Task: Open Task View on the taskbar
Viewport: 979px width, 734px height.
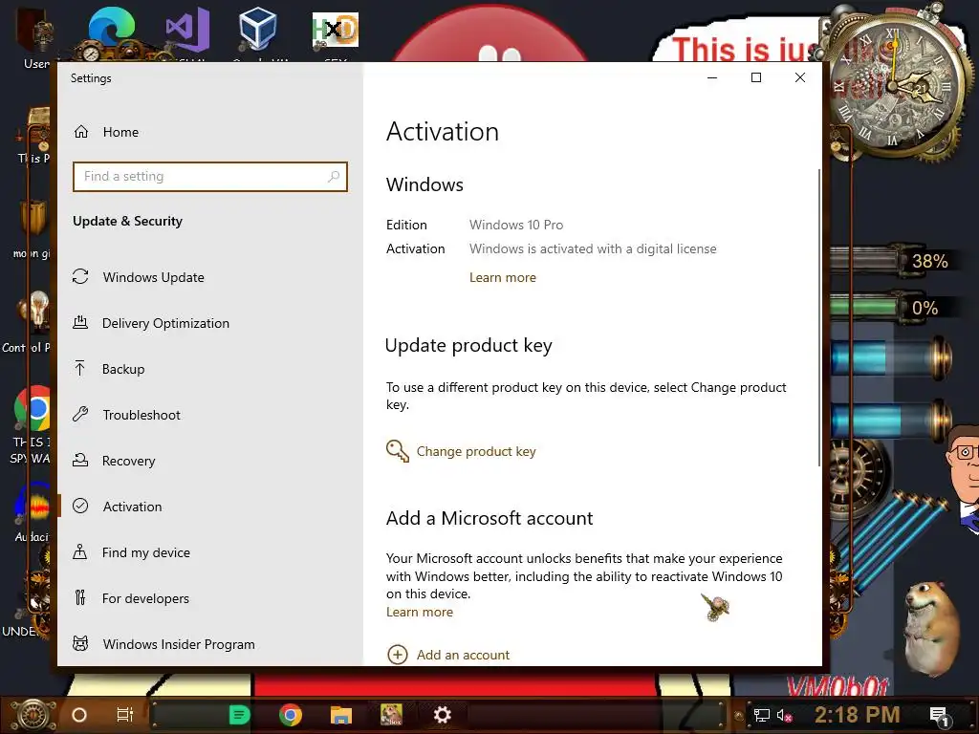Action: coord(125,715)
